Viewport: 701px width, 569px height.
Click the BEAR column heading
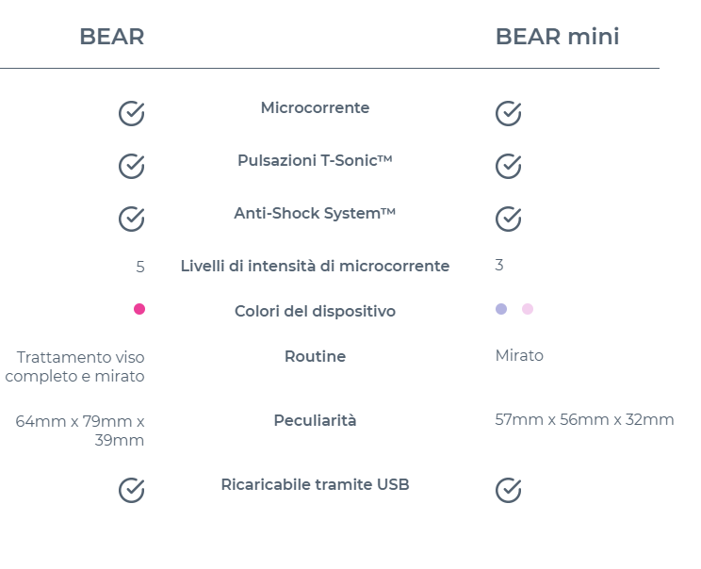coord(111,37)
